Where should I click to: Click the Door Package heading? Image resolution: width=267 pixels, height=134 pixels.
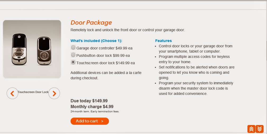tap(91, 23)
